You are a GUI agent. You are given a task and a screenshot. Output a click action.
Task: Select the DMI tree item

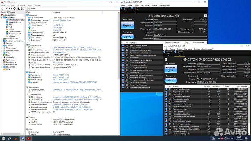(10, 25)
